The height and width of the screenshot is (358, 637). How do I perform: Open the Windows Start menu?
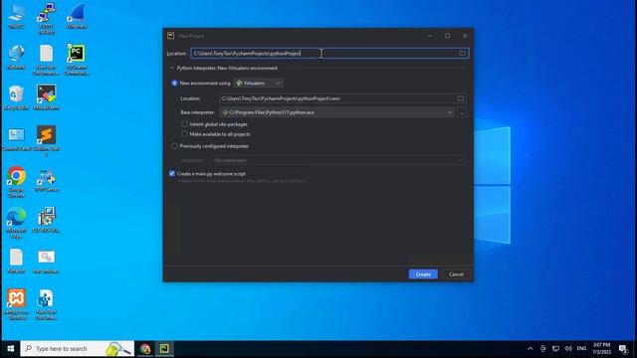pyautogui.click(x=11, y=348)
